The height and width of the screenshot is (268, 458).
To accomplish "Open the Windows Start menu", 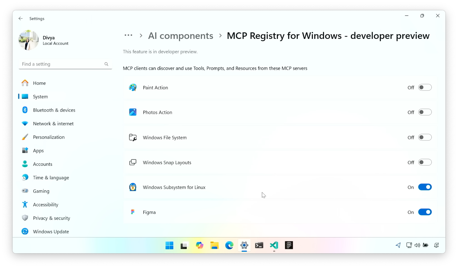I will [169, 245].
